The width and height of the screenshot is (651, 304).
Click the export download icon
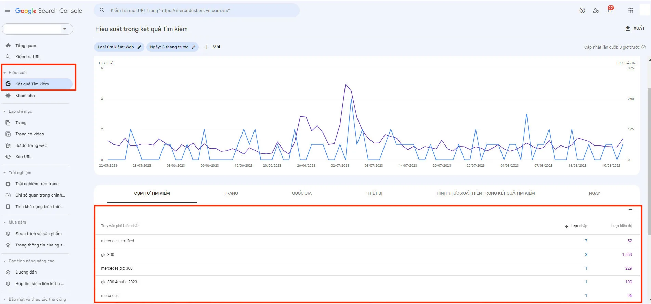[x=627, y=28]
